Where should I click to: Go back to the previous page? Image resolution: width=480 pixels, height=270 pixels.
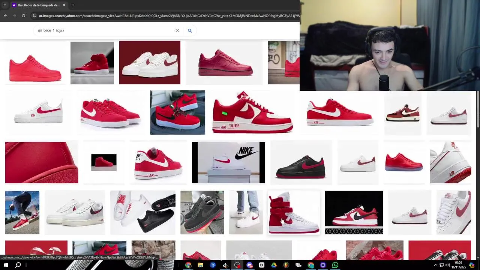tap(5, 16)
